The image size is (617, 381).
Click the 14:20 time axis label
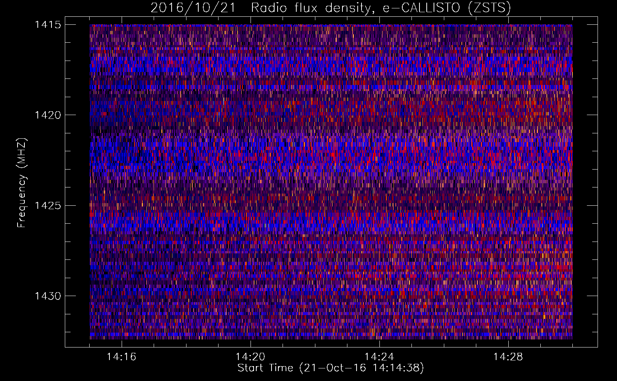pyautogui.click(x=251, y=357)
